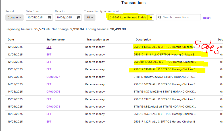
Task: Click the Transaction type column header
Action: 97,40
